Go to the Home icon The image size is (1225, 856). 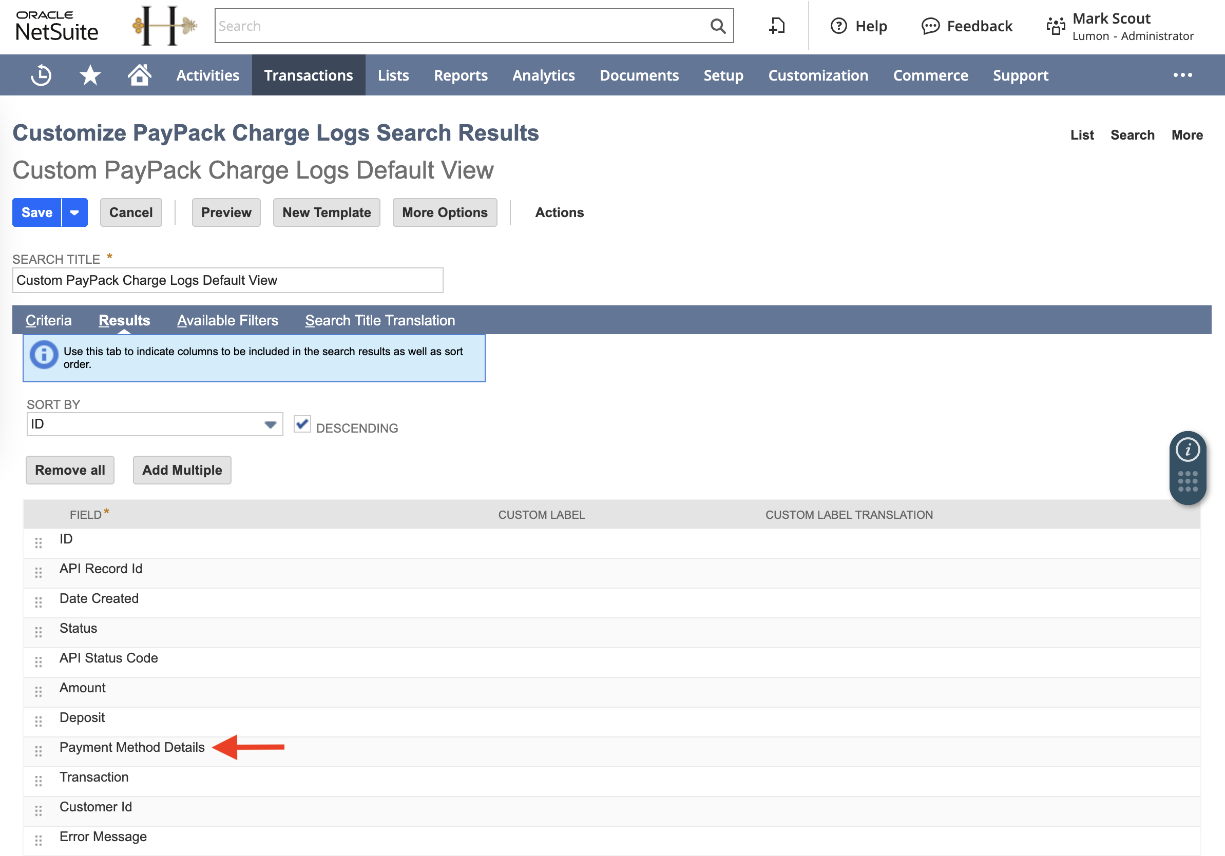pos(139,74)
